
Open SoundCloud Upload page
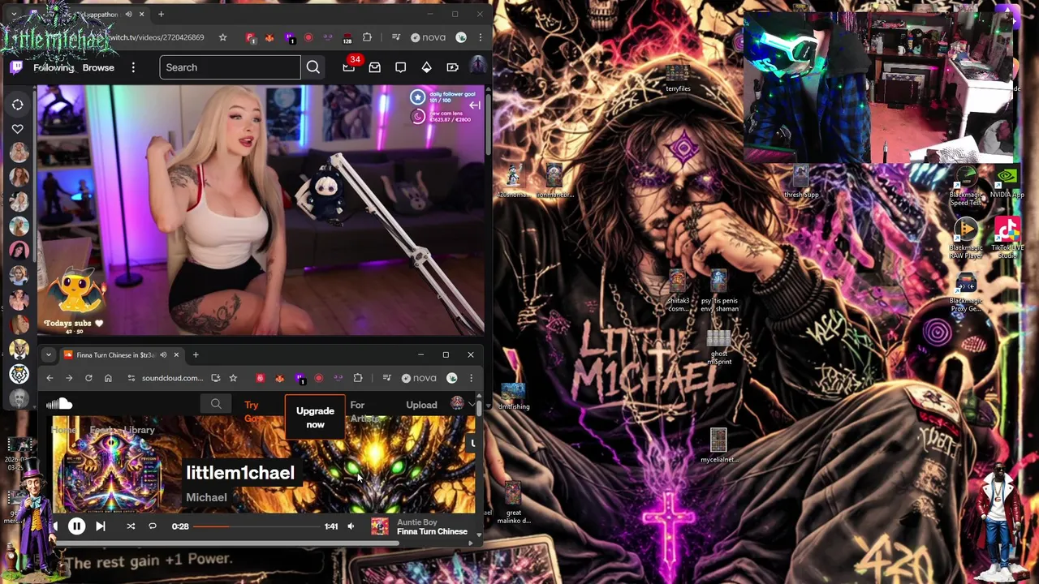(x=421, y=405)
